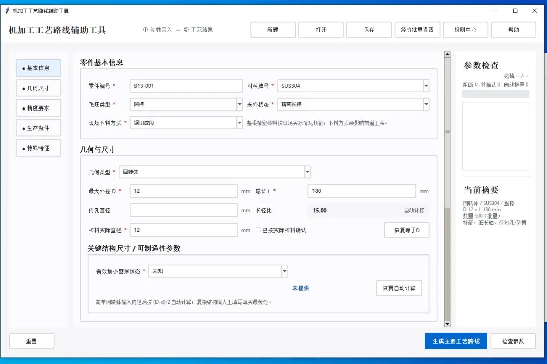Click the 长径比 value 15.00

click(x=320, y=211)
